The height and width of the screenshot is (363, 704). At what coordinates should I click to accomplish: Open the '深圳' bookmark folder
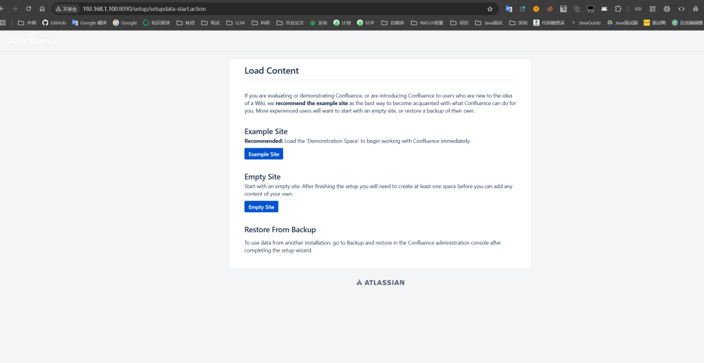pos(518,23)
